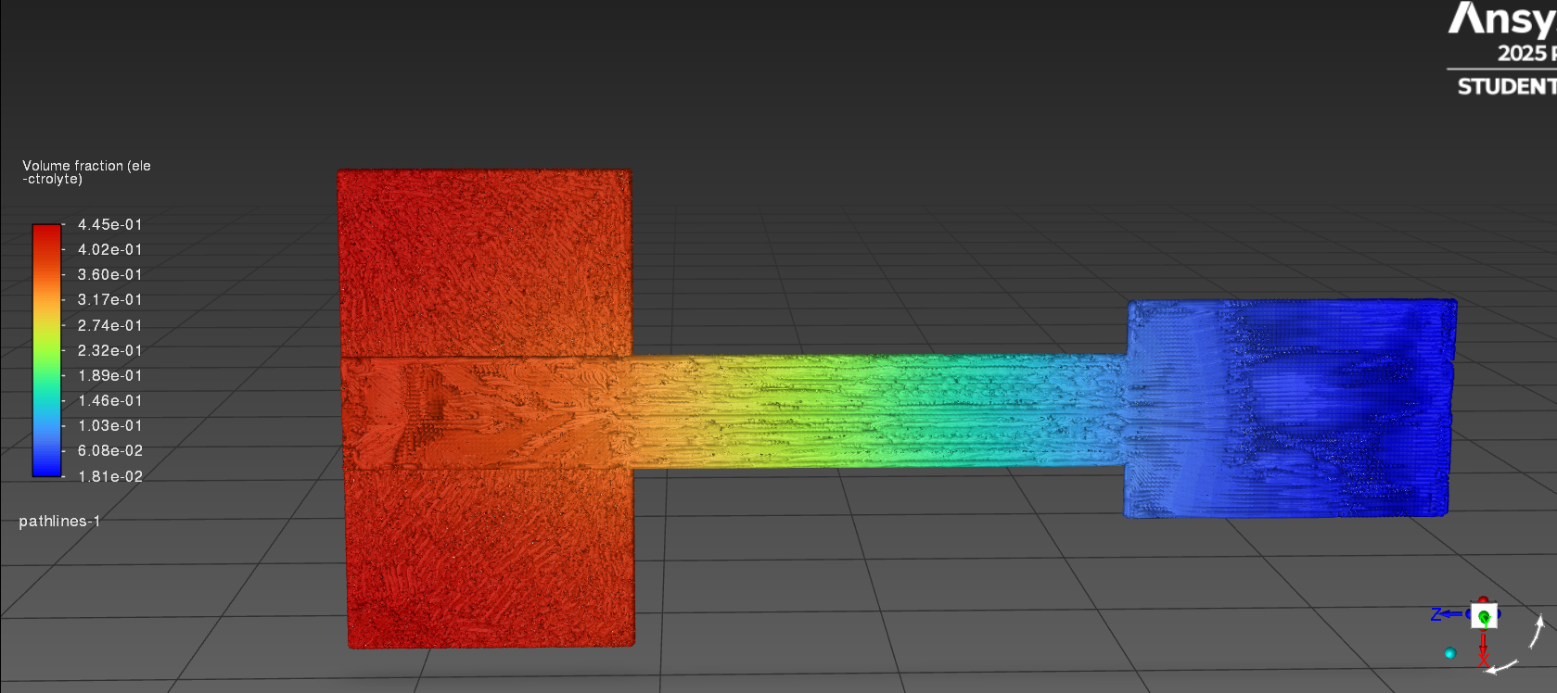Click the legend value 1.89e-01
Screen dimensions: 1557x693
(110, 375)
